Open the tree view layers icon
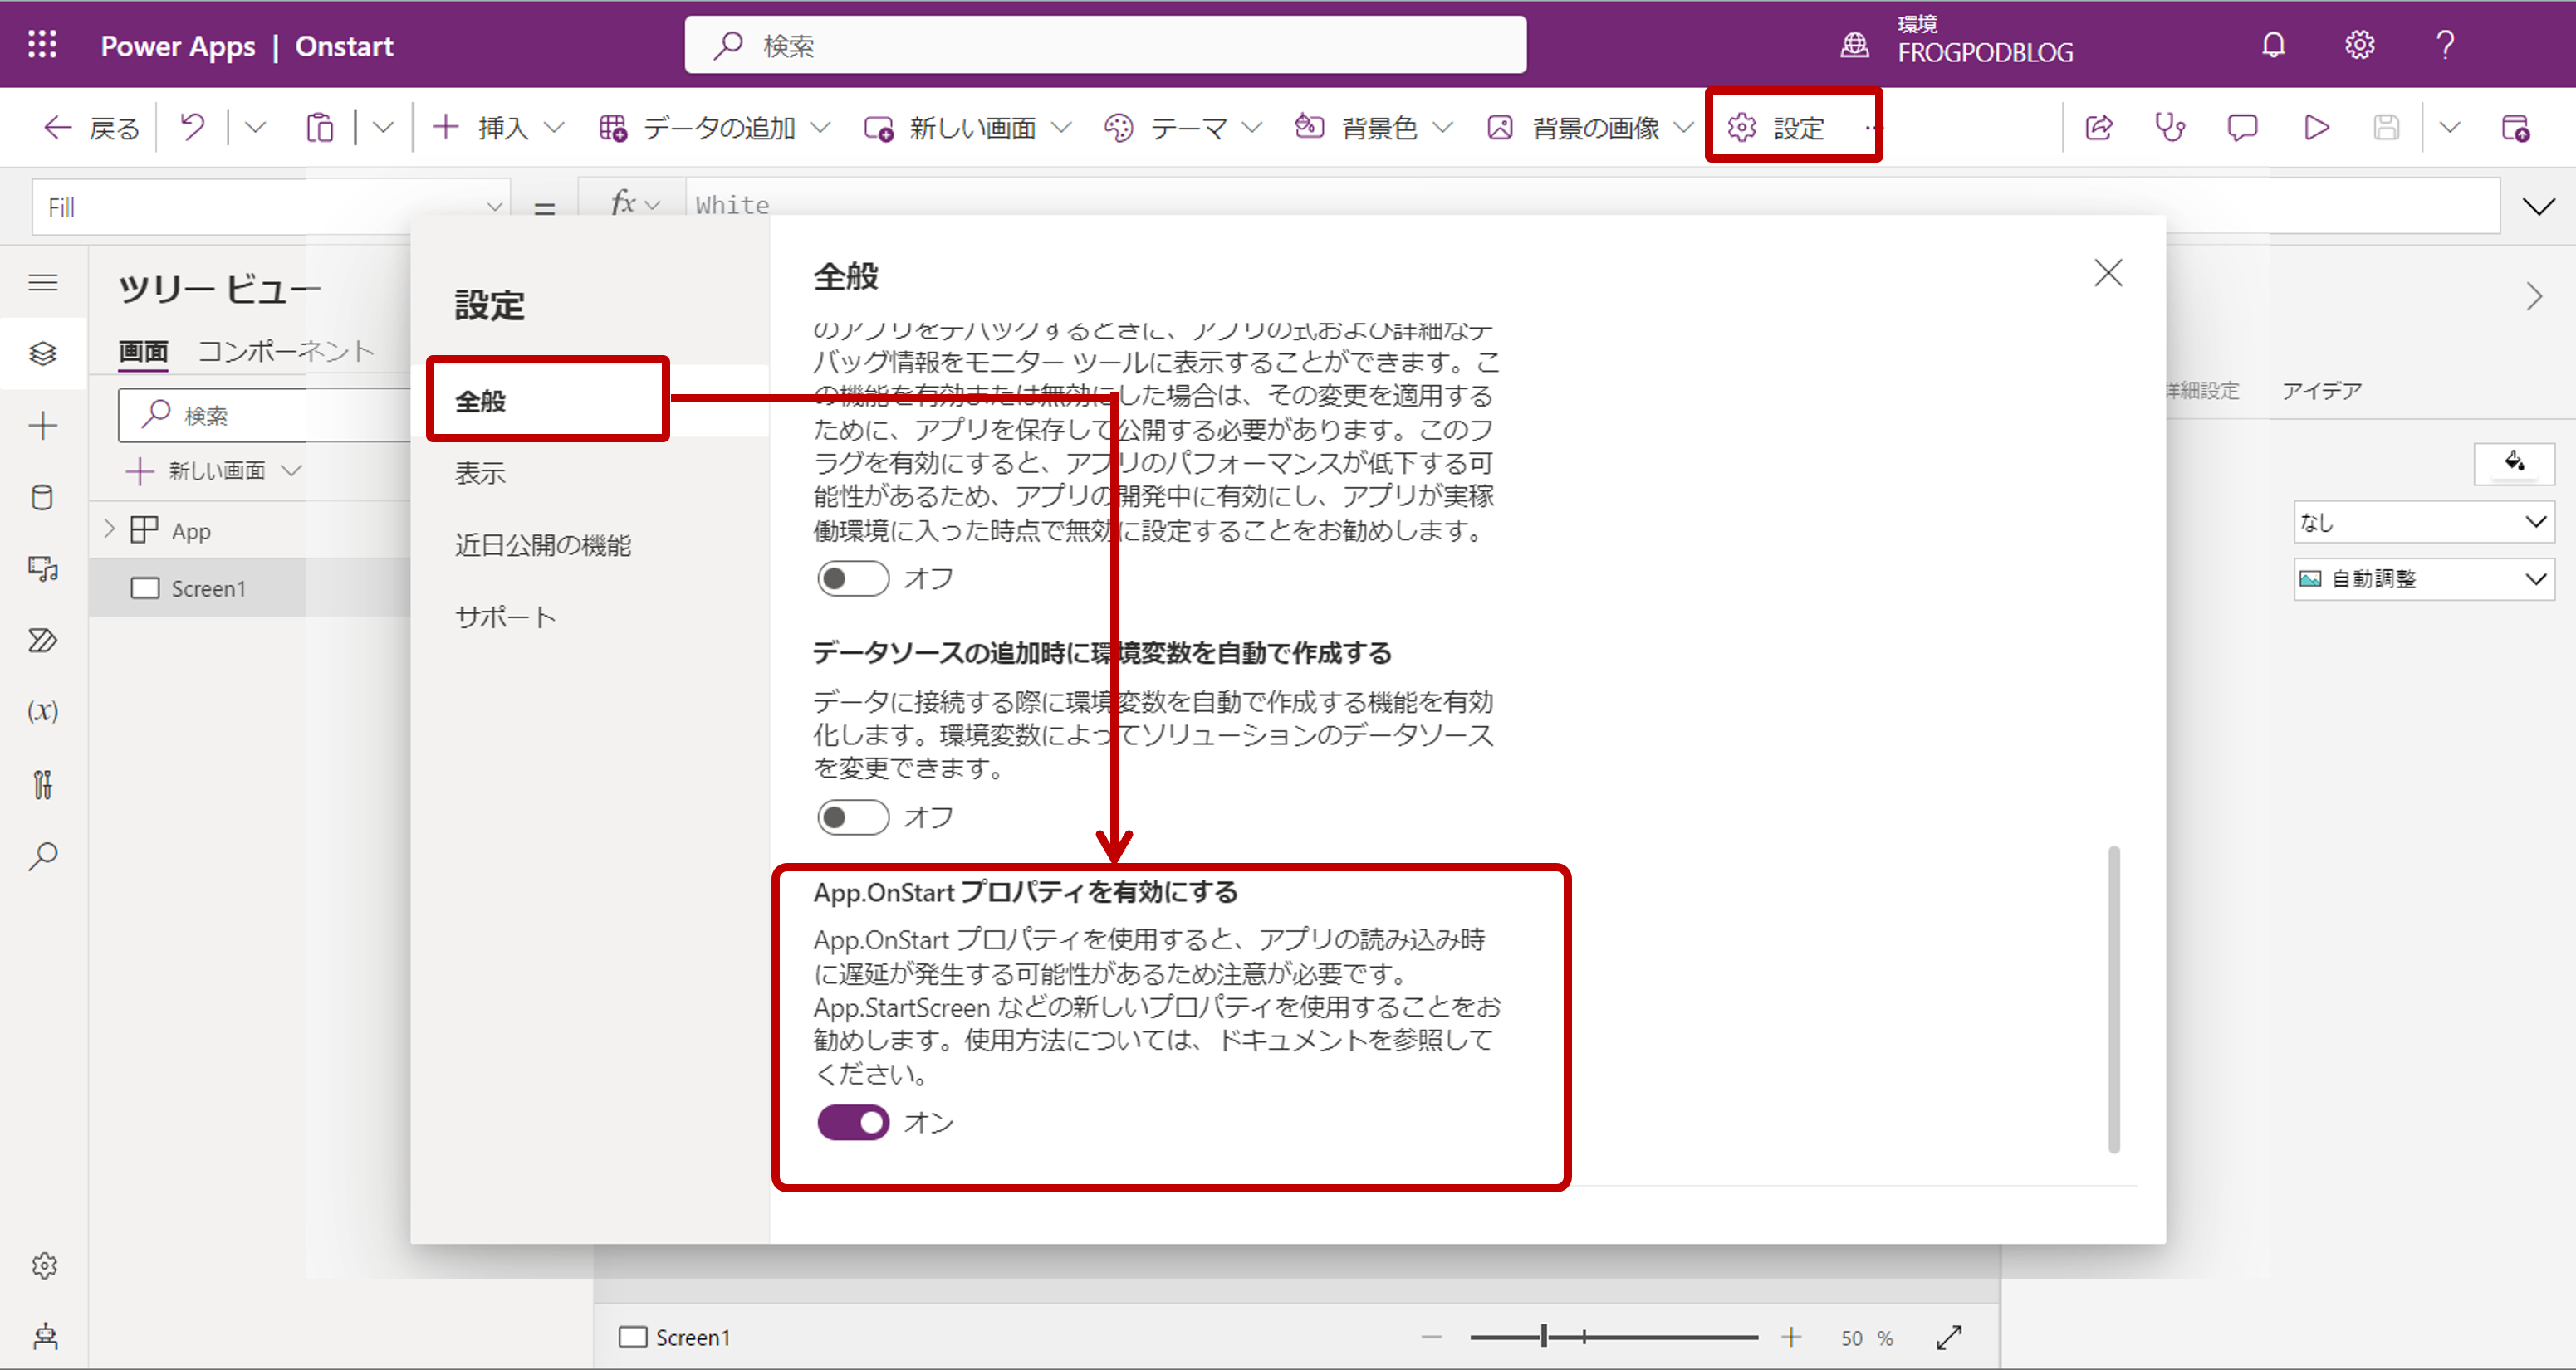Viewport: 2576px width, 1370px height. (x=43, y=353)
